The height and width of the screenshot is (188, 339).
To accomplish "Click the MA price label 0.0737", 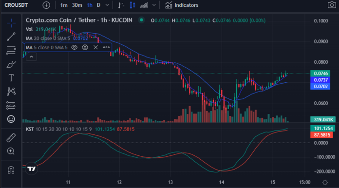I will tap(320, 80).
